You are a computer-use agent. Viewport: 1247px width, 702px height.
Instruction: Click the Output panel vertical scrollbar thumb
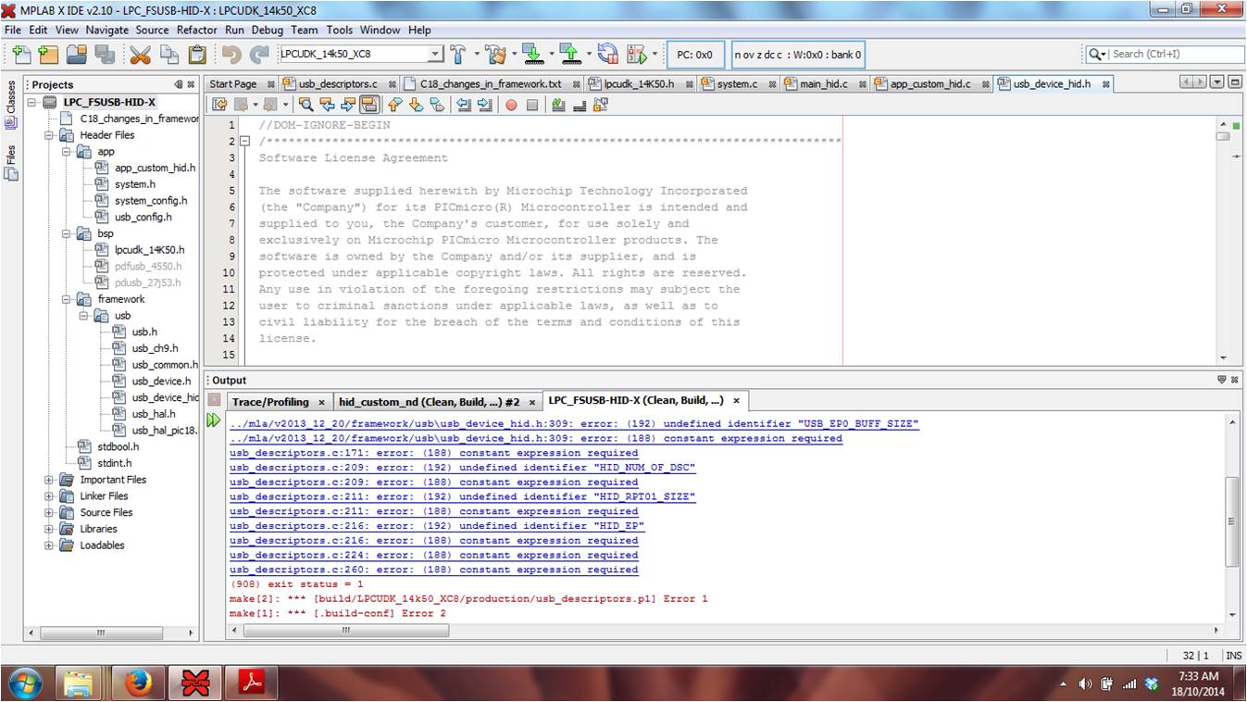point(1231,519)
